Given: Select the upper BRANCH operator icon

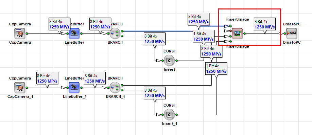Looking at the screenshot, I should pyautogui.click(x=115, y=33).
